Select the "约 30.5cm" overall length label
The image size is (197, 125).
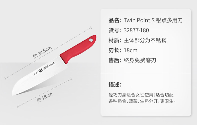coord(42,52)
